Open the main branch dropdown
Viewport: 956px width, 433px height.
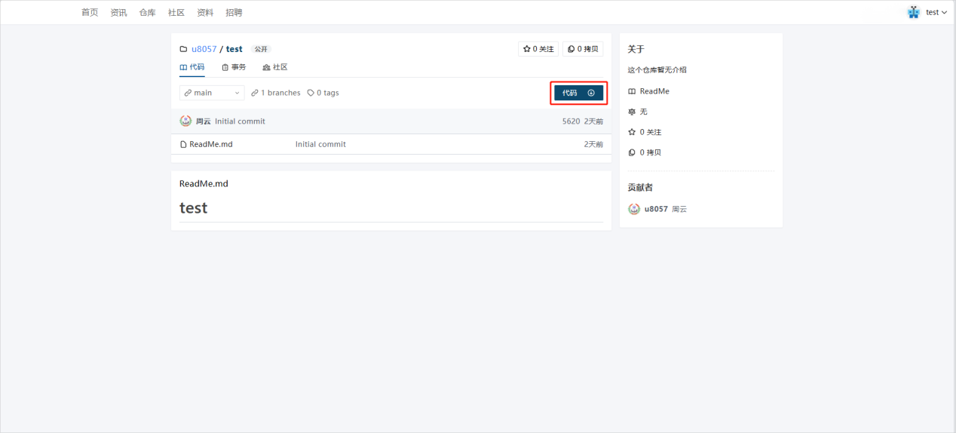click(x=212, y=93)
